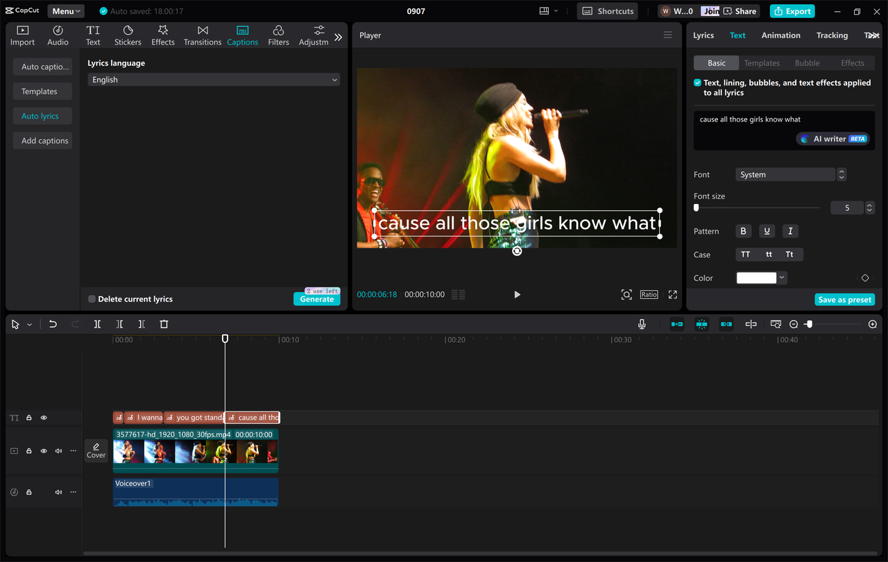
Task: Open the Menu dropdown in title bar
Action: point(66,11)
